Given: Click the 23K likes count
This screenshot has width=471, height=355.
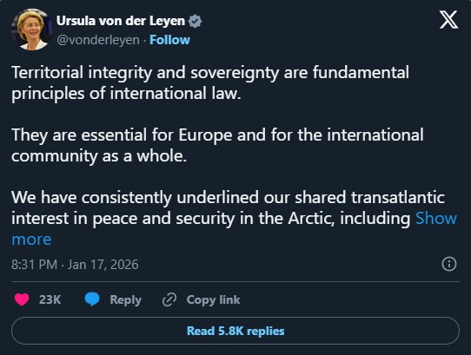Looking at the screenshot, I should click(x=50, y=299).
